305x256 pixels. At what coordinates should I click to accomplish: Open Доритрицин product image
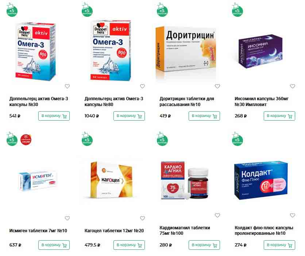coord(186,53)
